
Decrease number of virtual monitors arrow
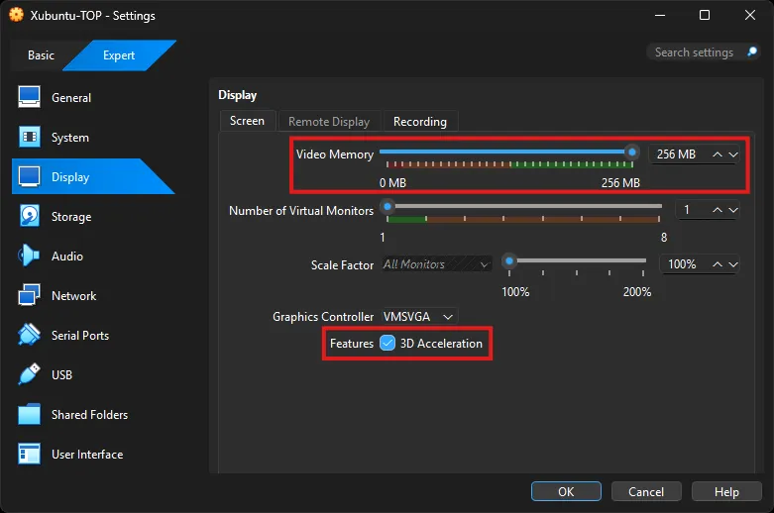733,210
